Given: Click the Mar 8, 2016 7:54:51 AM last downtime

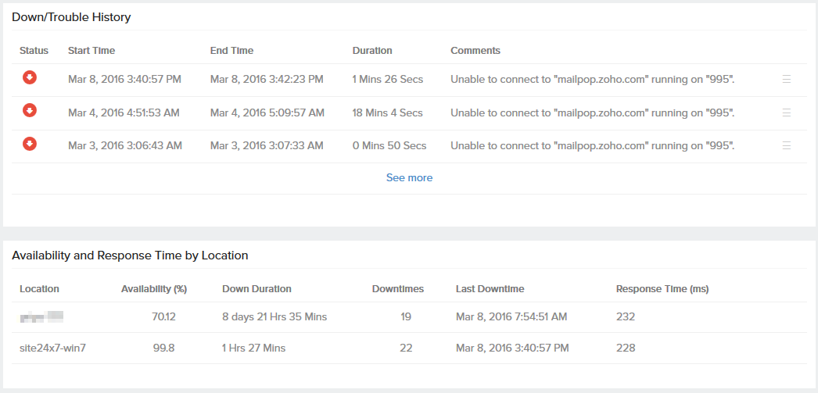Looking at the screenshot, I should click(511, 317).
